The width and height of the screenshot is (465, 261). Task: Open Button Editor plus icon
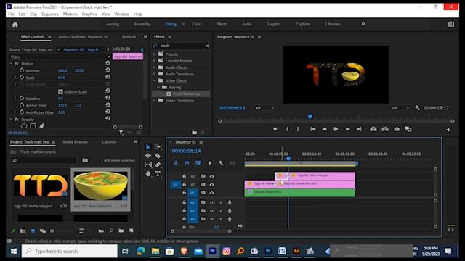(x=448, y=130)
